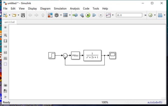The width and height of the screenshot is (168, 106).
Task: Click Hide/Show Explorer Bar icon
Action: coord(5,27)
